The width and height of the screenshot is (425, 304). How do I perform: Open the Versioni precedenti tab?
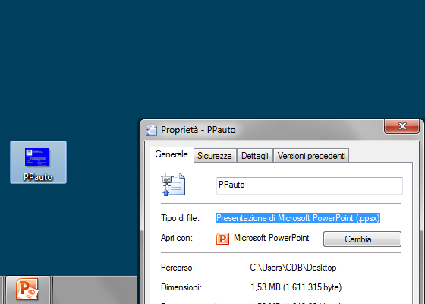[311, 156]
